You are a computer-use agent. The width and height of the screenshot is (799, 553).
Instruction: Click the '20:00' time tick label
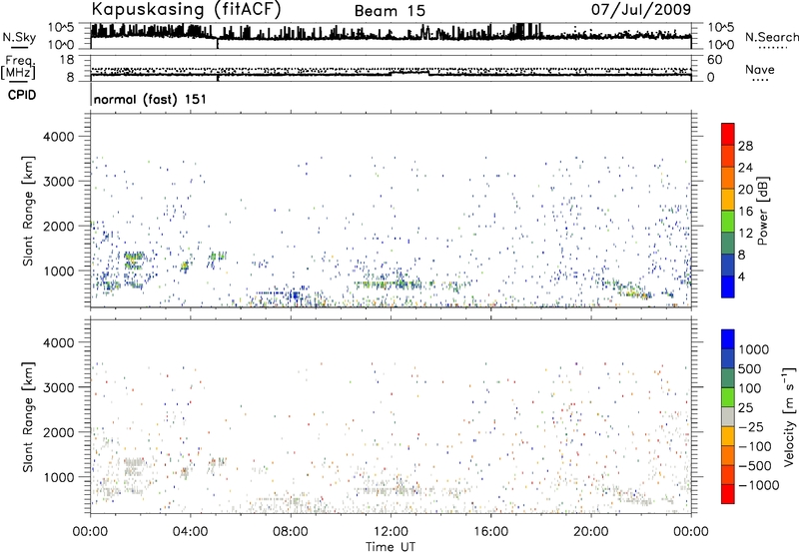[590, 532]
